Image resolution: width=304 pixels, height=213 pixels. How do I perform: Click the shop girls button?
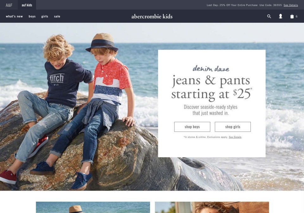pyautogui.click(x=233, y=127)
